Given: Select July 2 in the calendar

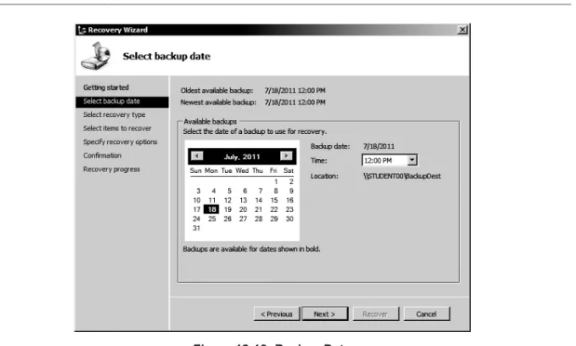Looking at the screenshot, I should (291, 181).
